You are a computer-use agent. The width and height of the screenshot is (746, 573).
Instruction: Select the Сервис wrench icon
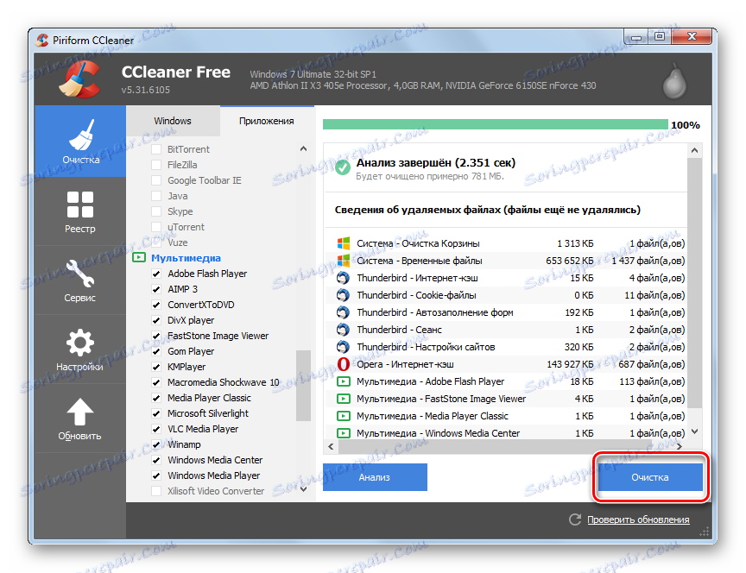pyautogui.click(x=79, y=272)
